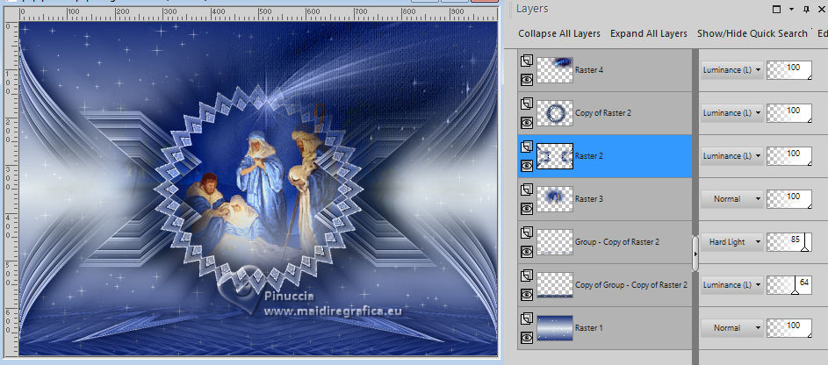Hide Copy of Group - Copy of Raster 2

click(527, 295)
